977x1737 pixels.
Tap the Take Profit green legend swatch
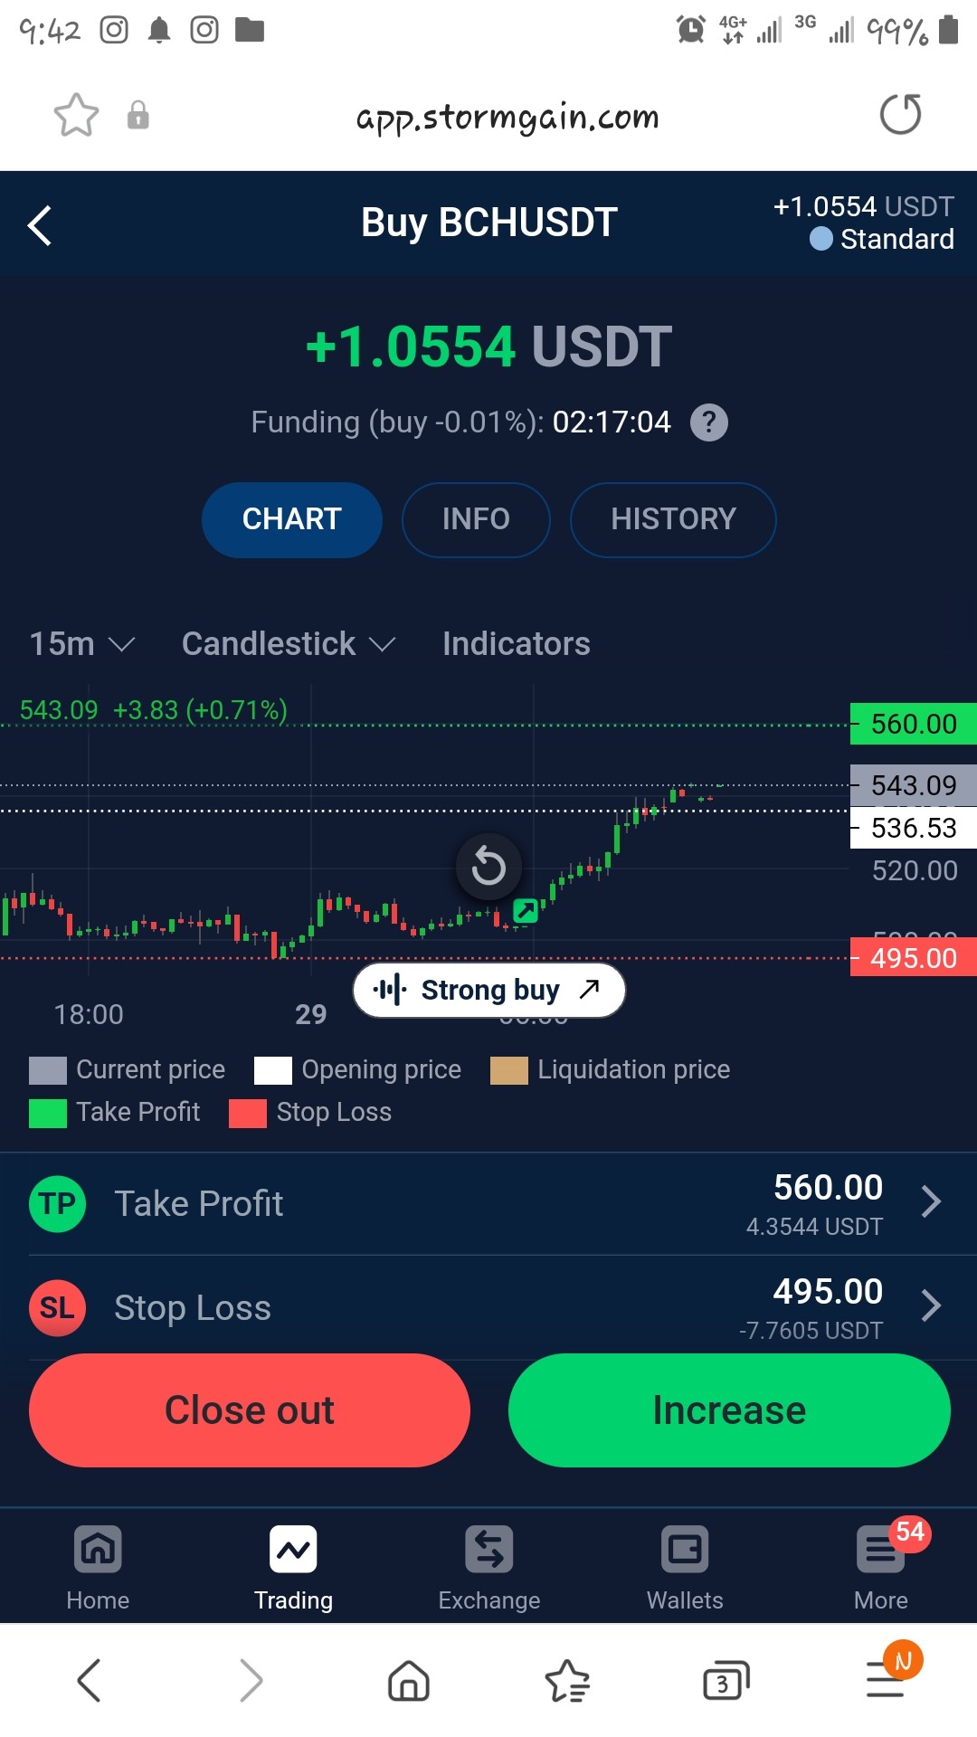click(48, 1114)
